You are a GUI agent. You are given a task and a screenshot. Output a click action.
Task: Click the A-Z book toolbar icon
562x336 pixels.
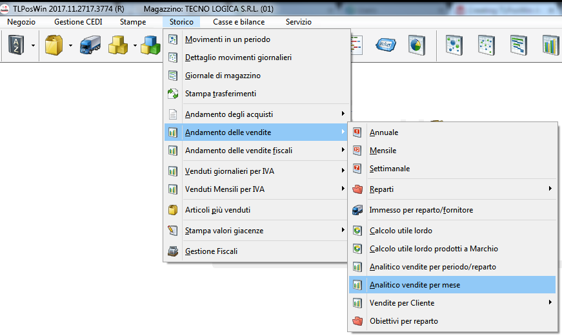(15, 45)
